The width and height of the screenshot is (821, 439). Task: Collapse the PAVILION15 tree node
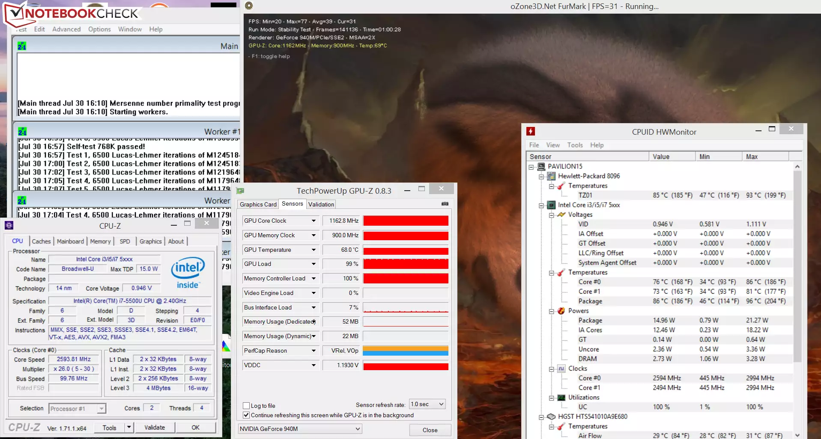[531, 167]
